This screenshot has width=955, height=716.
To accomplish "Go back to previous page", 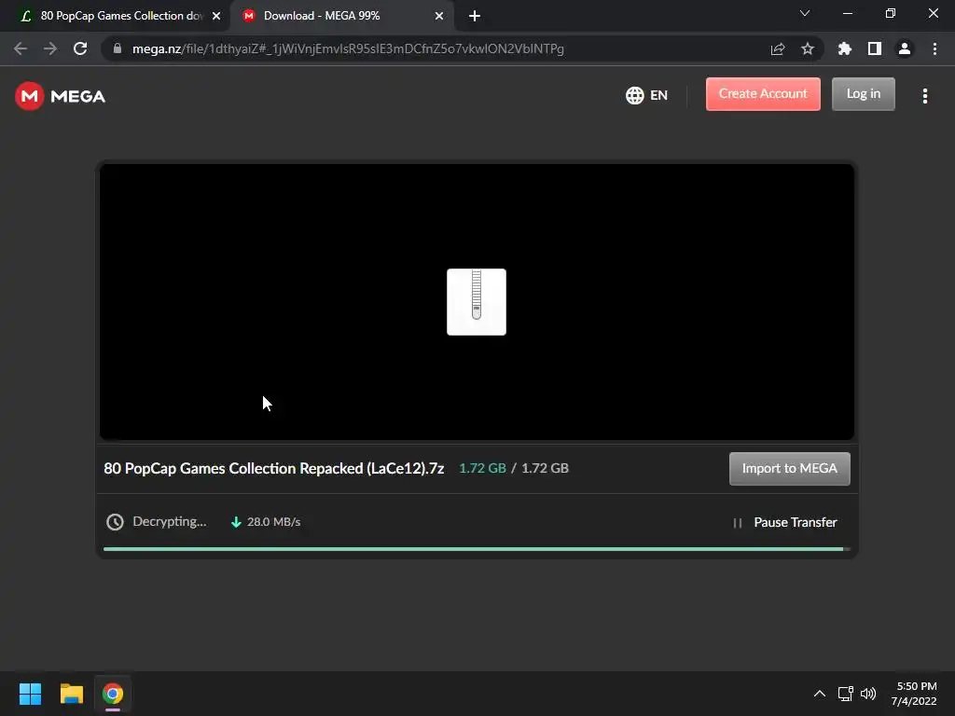I will pyautogui.click(x=21, y=48).
